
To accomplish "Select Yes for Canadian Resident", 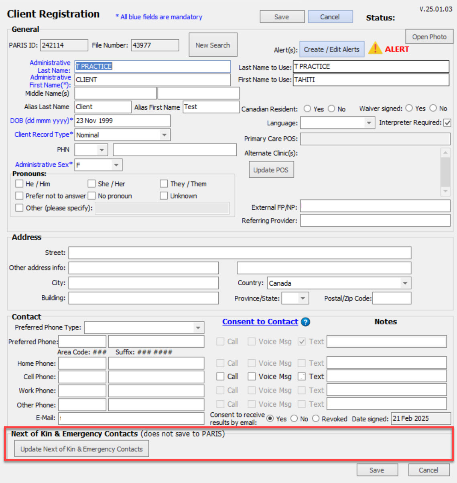I will tap(307, 108).
